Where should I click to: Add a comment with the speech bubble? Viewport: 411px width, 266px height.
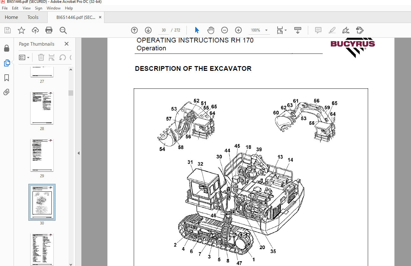click(x=318, y=30)
